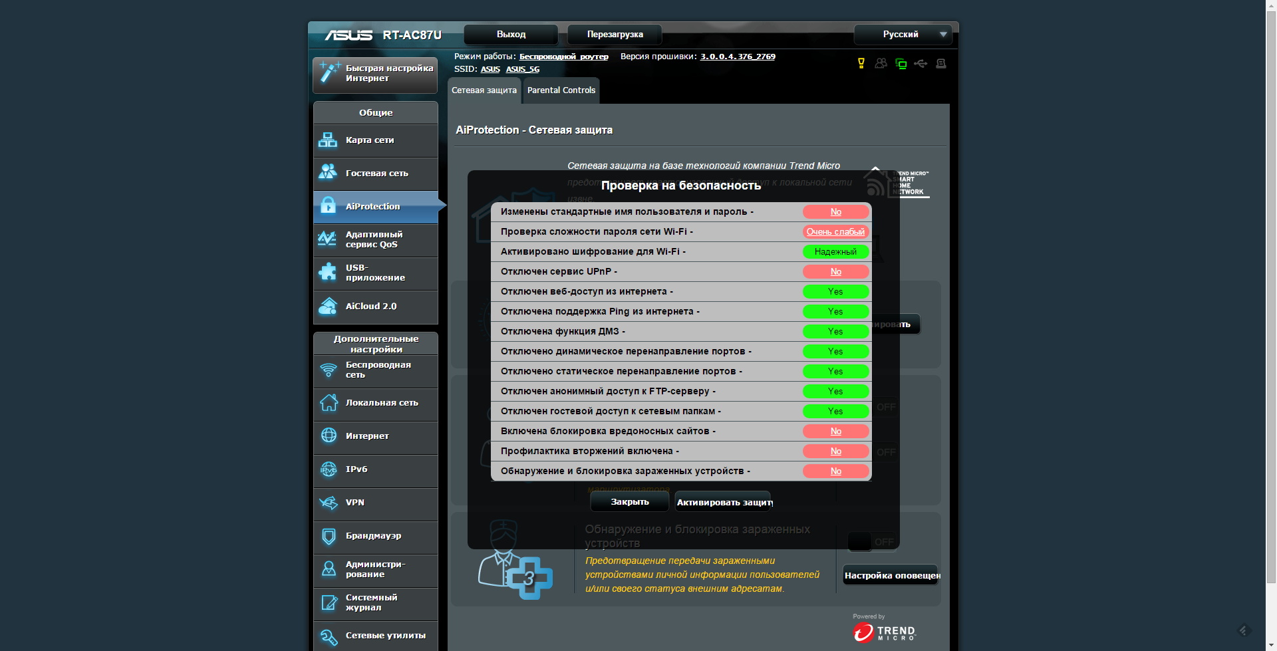Click Yes for Ping from internet row
This screenshot has height=651, width=1277.
coord(836,311)
